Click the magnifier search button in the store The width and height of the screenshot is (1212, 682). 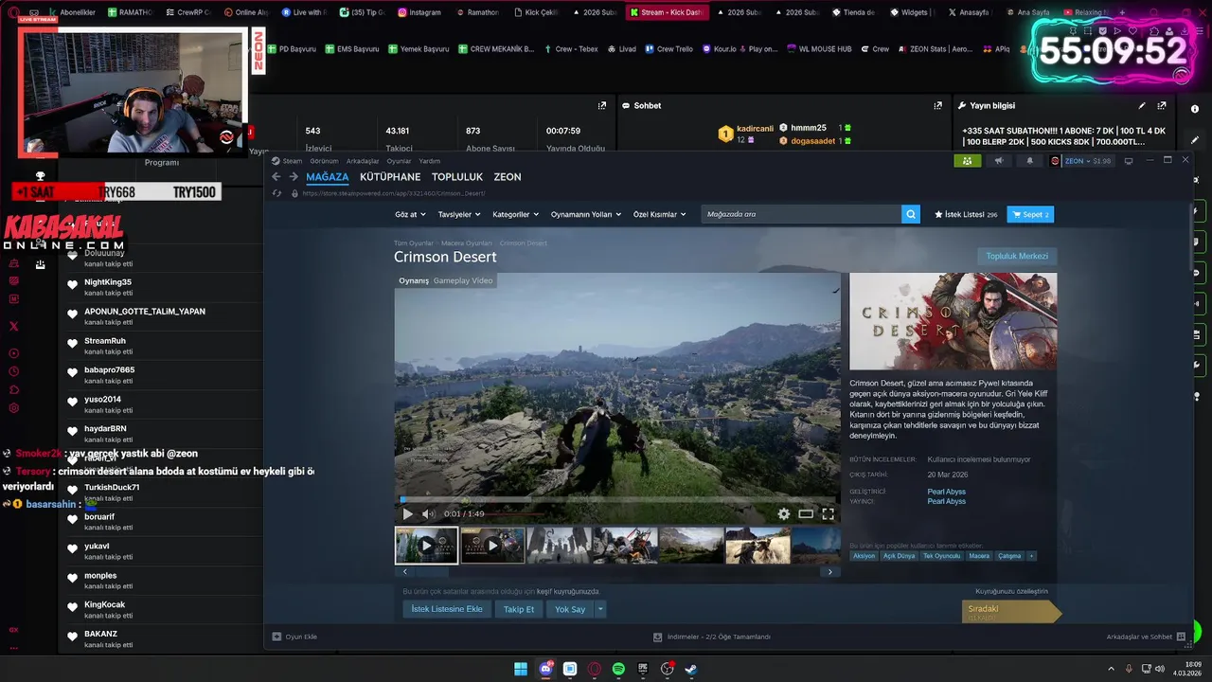pyautogui.click(x=911, y=214)
